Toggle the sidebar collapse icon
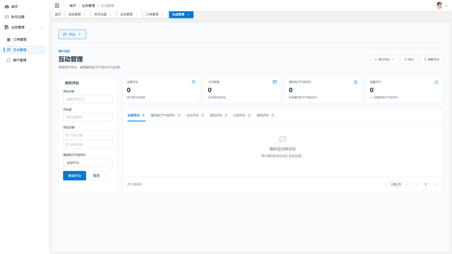This screenshot has height=254, width=452. click(57, 6)
